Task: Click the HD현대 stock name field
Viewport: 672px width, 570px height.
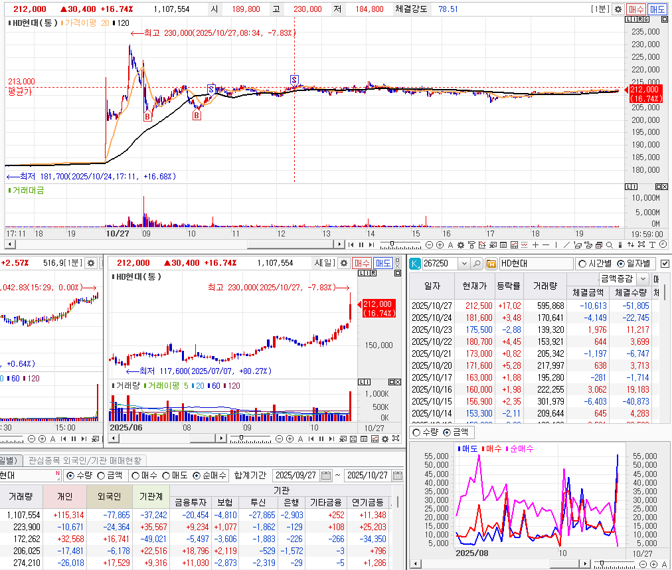Action: tap(536, 264)
